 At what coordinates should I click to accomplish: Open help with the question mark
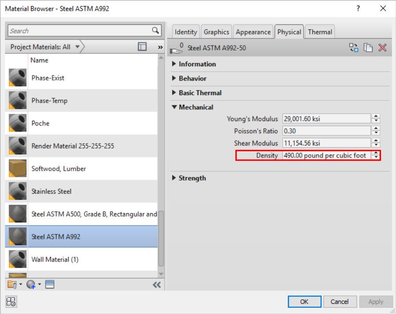(x=358, y=8)
